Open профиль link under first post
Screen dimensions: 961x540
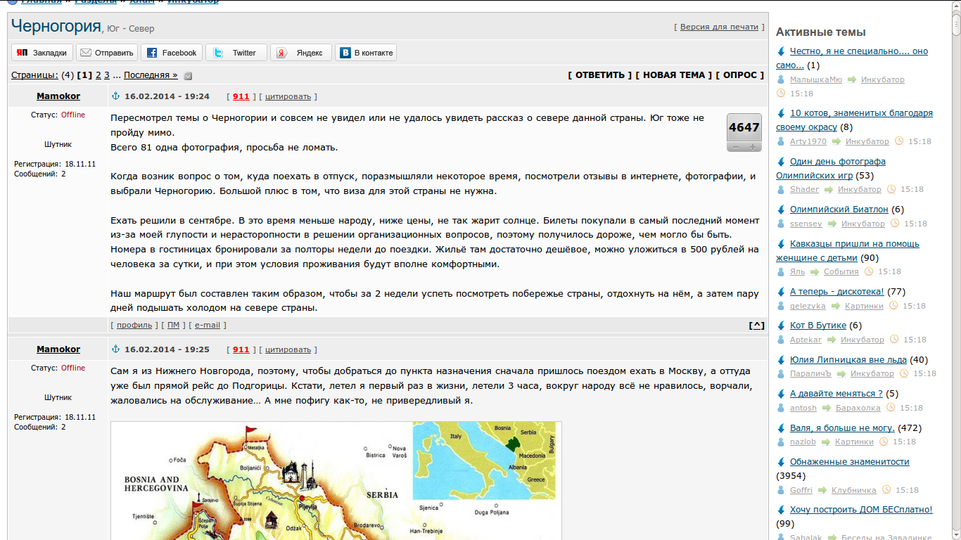tap(134, 325)
